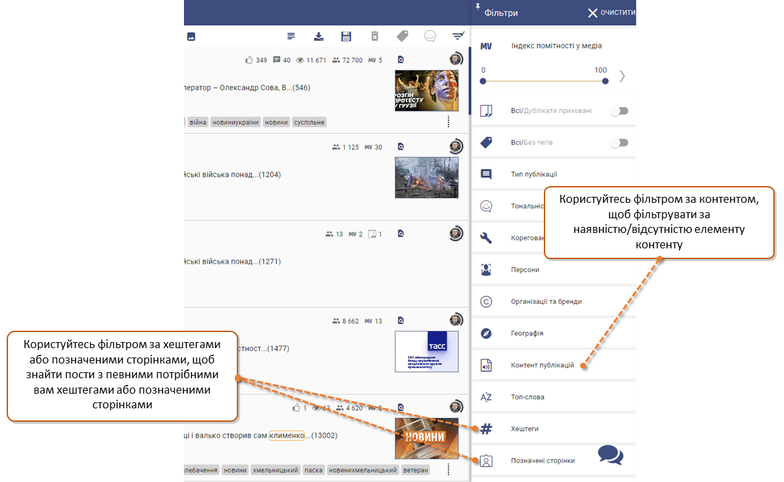Image resolution: width=784 pixels, height=482 pixels.
Task: Click the comment icon for Тип публікації
Action: coord(486,174)
